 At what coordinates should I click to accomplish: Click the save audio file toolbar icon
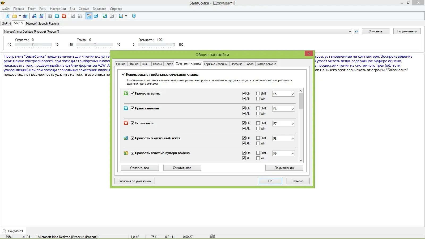click(34, 16)
